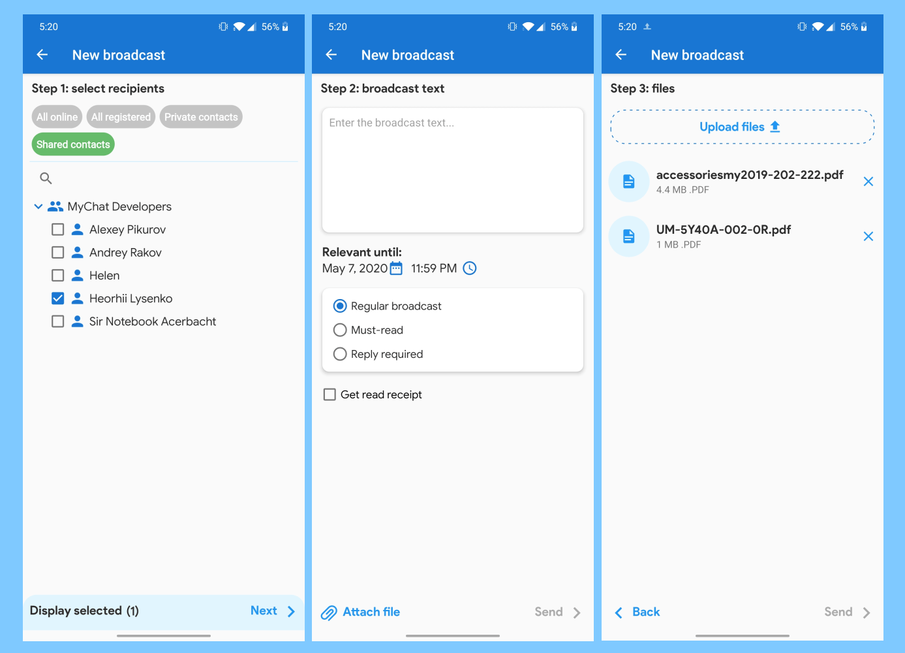Click the Attach file link
The image size is (905, 653).
point(371,613)
